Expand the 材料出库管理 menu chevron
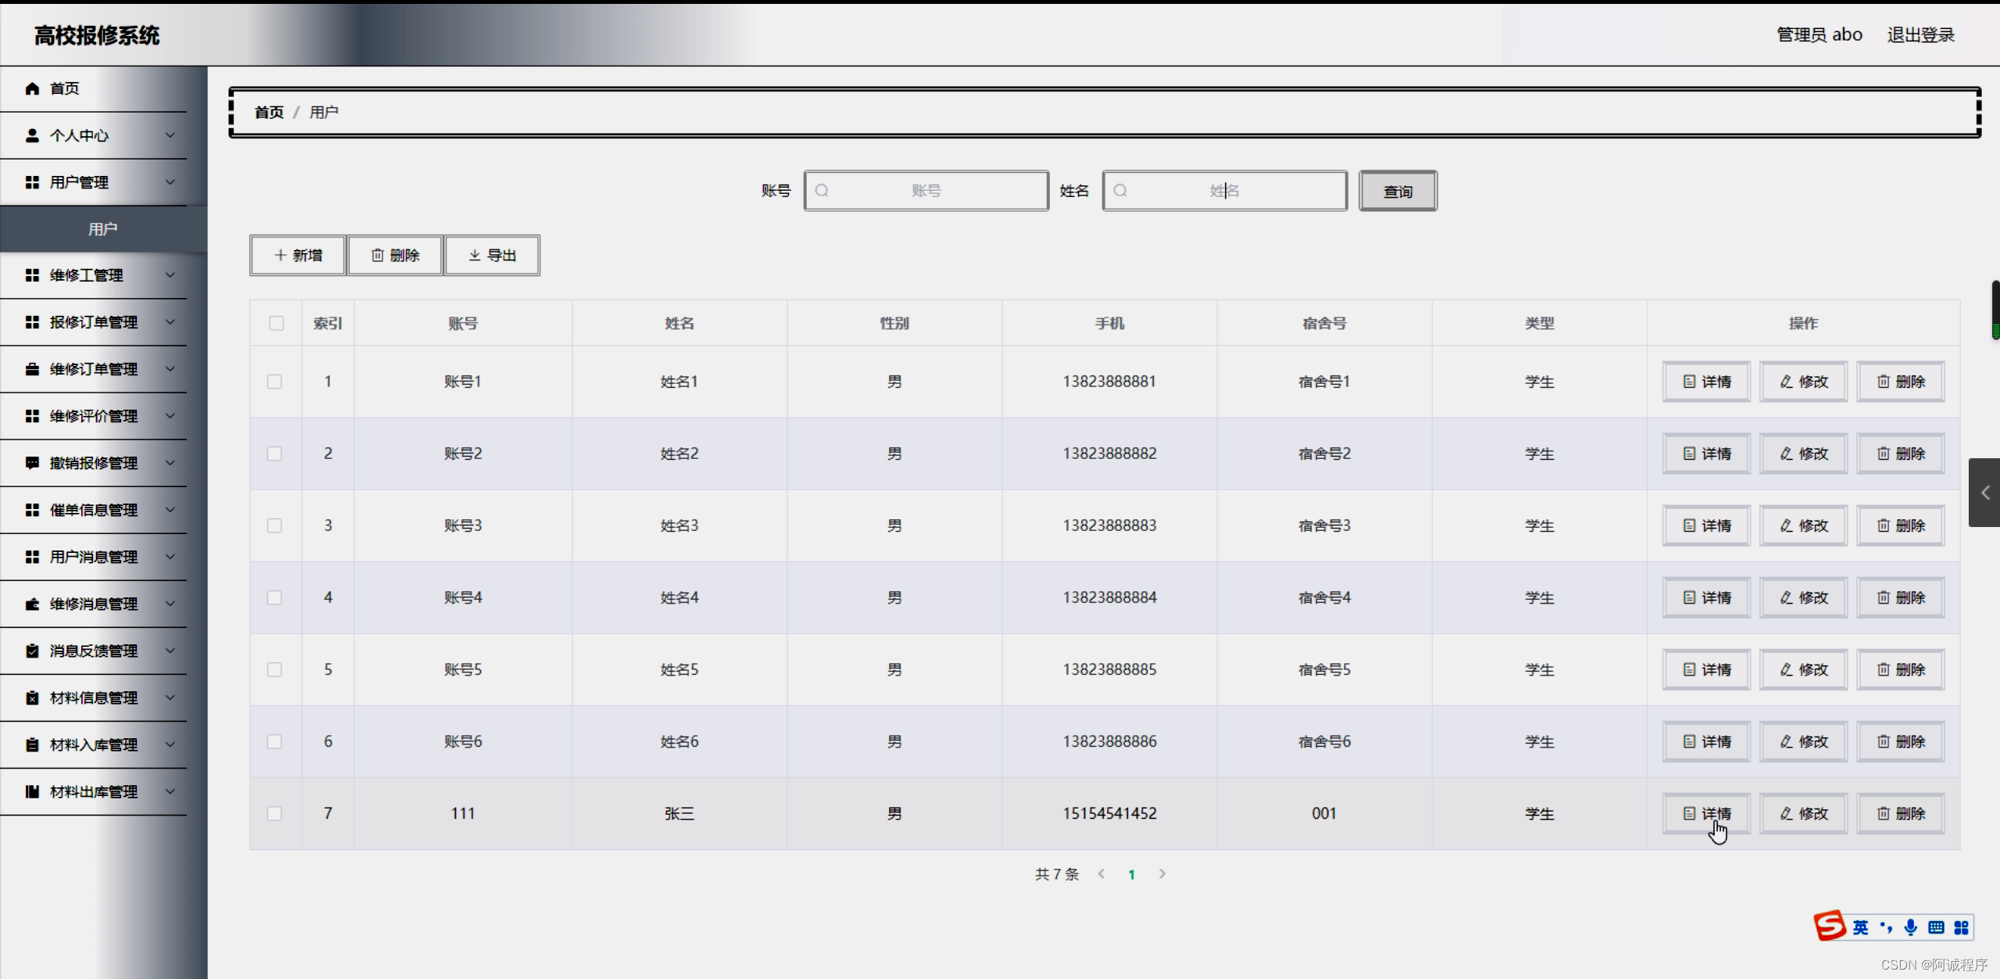 [x=170, y=791]
